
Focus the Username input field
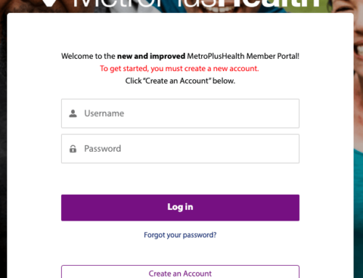click(x=180, y=113)
